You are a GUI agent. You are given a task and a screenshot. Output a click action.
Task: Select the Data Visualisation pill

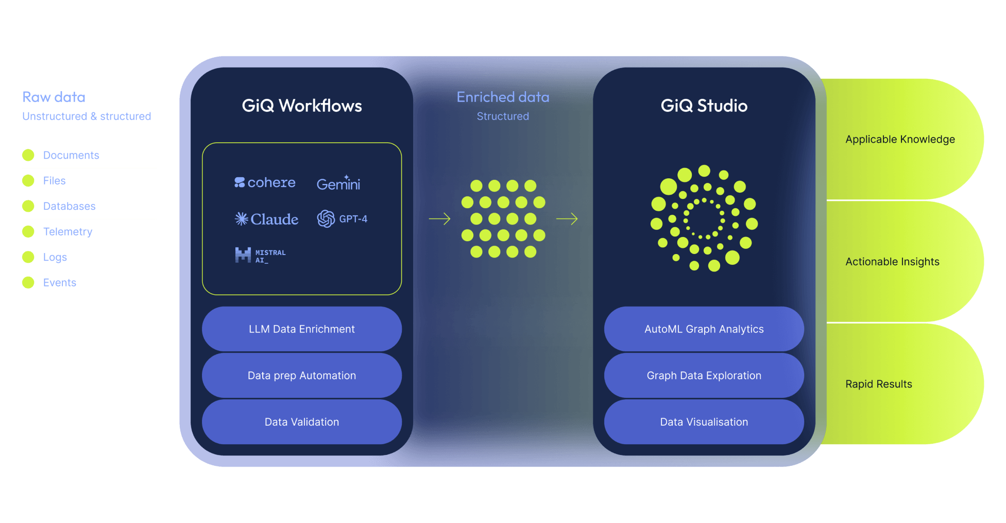tap(704, 421)
